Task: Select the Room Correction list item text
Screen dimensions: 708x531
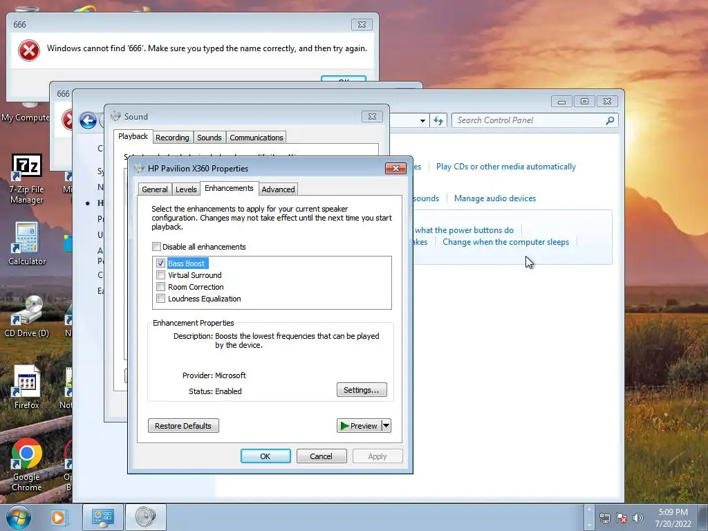Action: 196,287
